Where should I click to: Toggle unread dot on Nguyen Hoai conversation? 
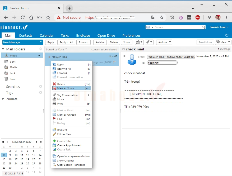click(x=49, y=57)
